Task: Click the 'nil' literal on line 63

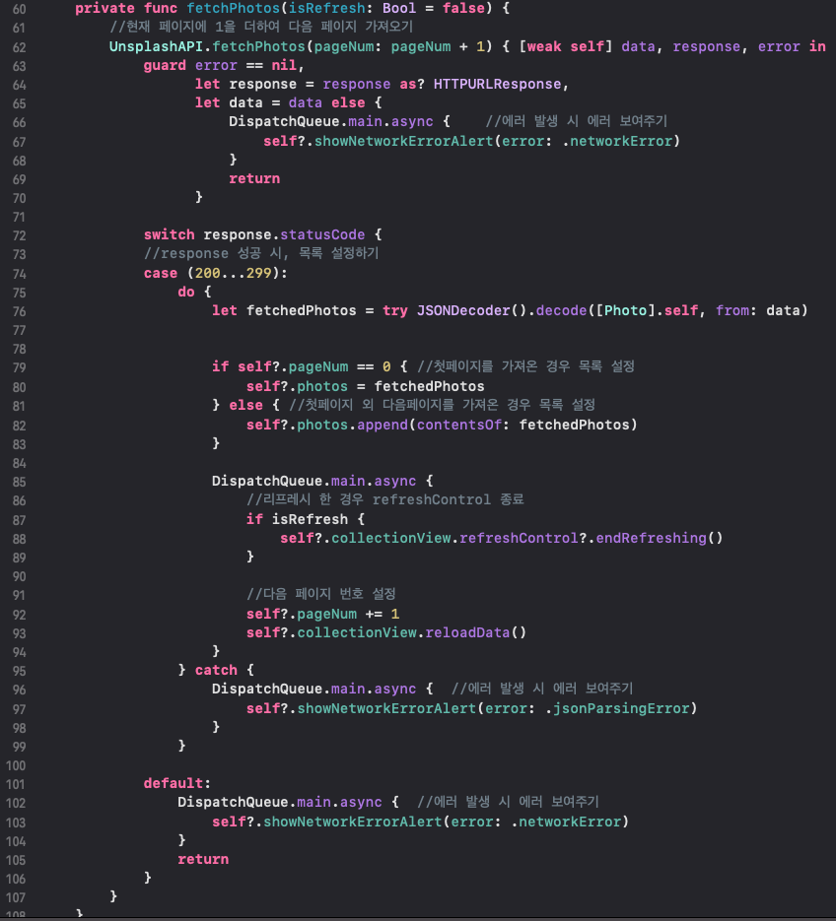Action: (284, 65)
